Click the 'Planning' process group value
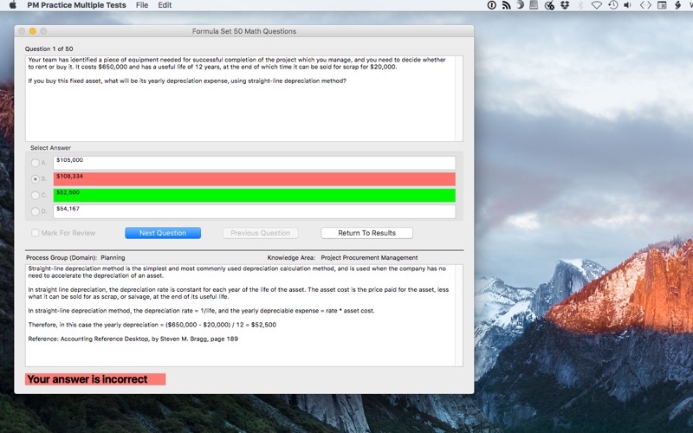The image size is (693, 433). (x=113, y=257)
